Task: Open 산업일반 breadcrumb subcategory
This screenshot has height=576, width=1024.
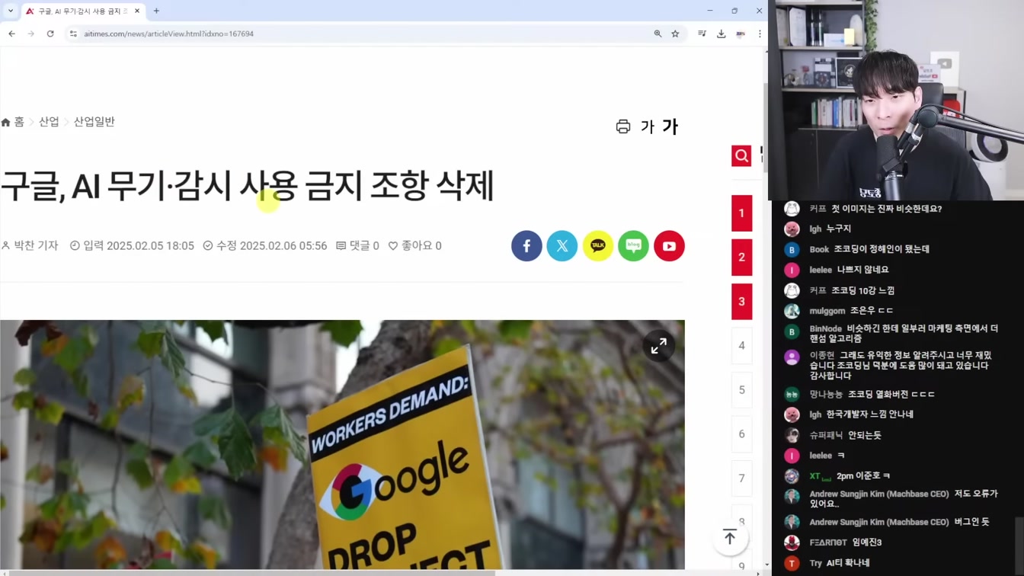Action: point(94,122)
